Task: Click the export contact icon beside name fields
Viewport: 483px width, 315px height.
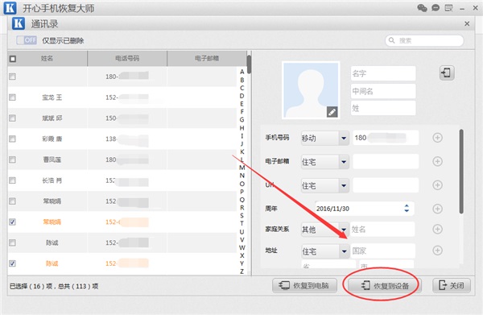Action: (447, 73)
